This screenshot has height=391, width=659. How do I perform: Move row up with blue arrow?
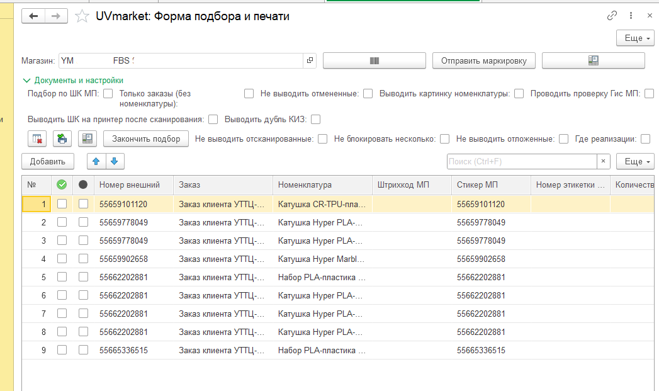[x=96, y=161]
